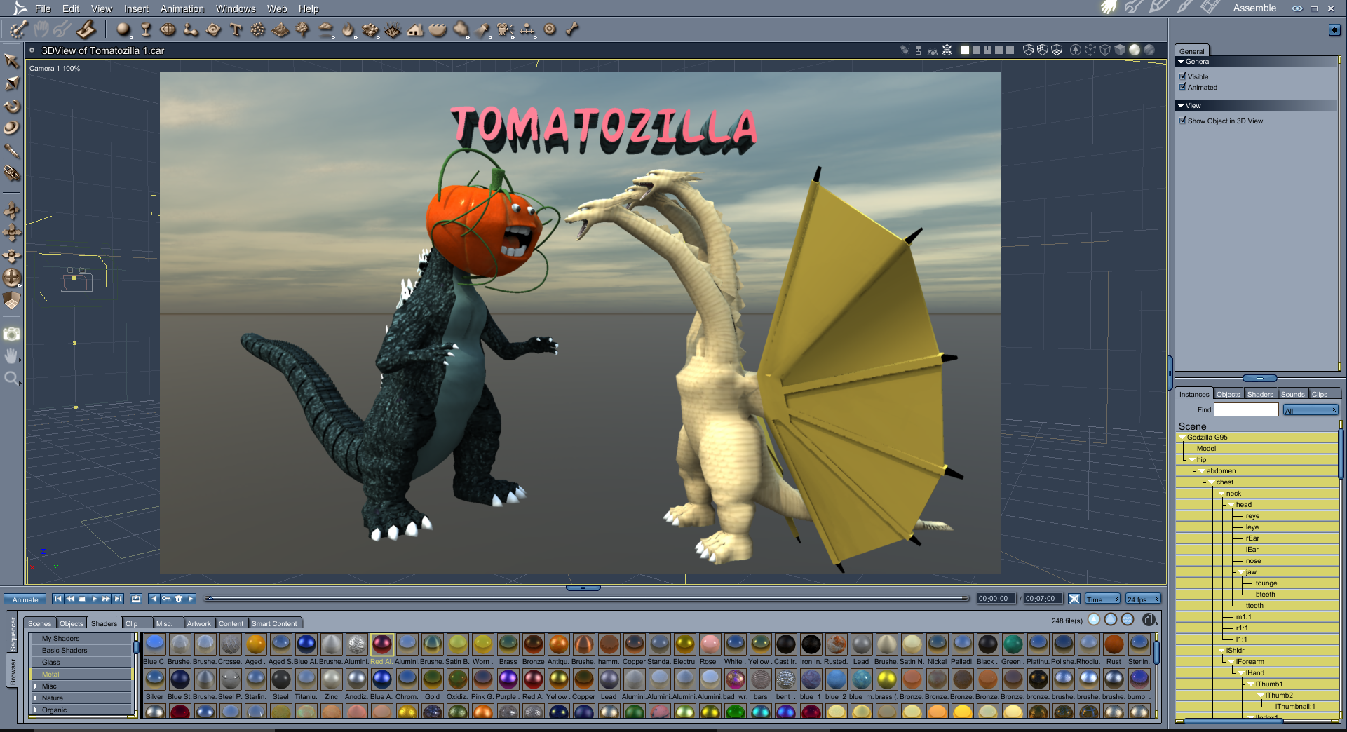Open the Insert menu
This screenshot has width=1347, height=732.
click(136, 8)
